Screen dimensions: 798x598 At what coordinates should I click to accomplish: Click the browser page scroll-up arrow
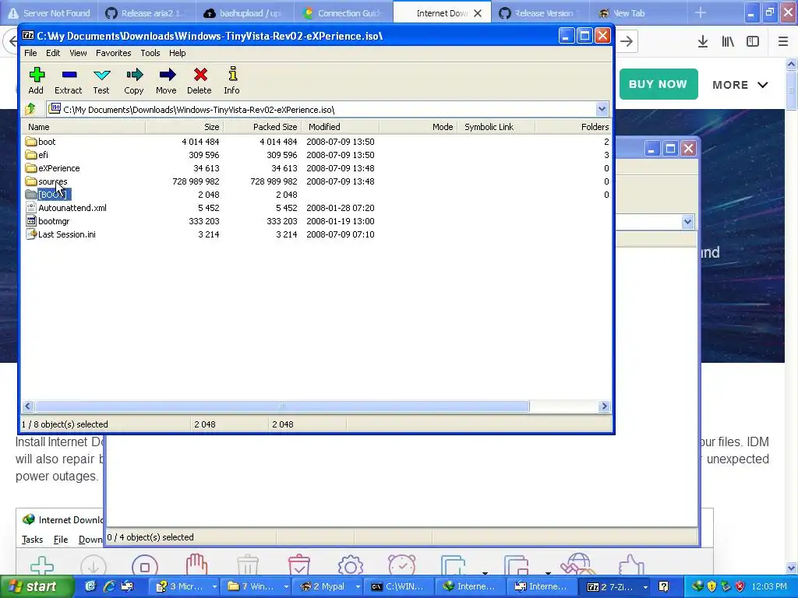[792, 64]
